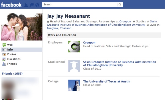The height and width of the screenshot is (100, 165).
Task: Click Friends (1665) heading link
Action: pos(12,74)
